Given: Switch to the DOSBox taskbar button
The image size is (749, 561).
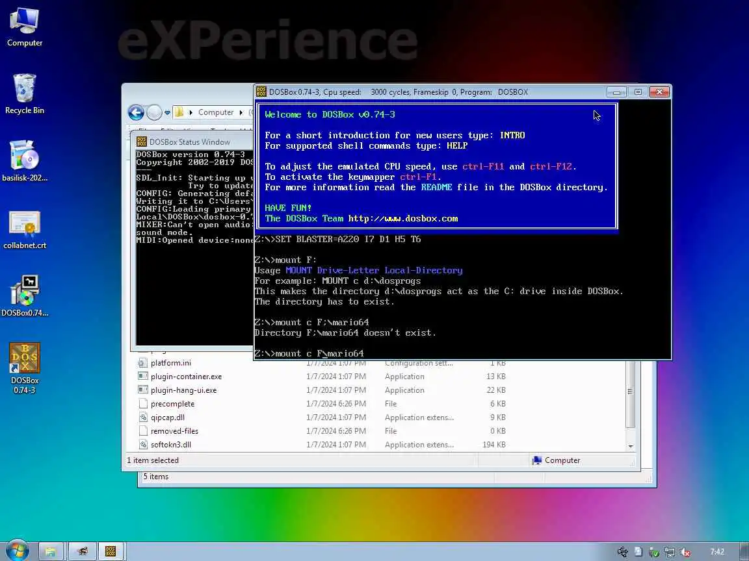Looking at the screenshot, I should pos(111,551).
